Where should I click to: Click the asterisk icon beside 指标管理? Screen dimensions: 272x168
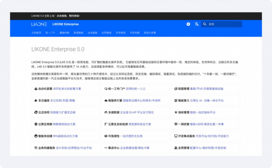[176, 112]
